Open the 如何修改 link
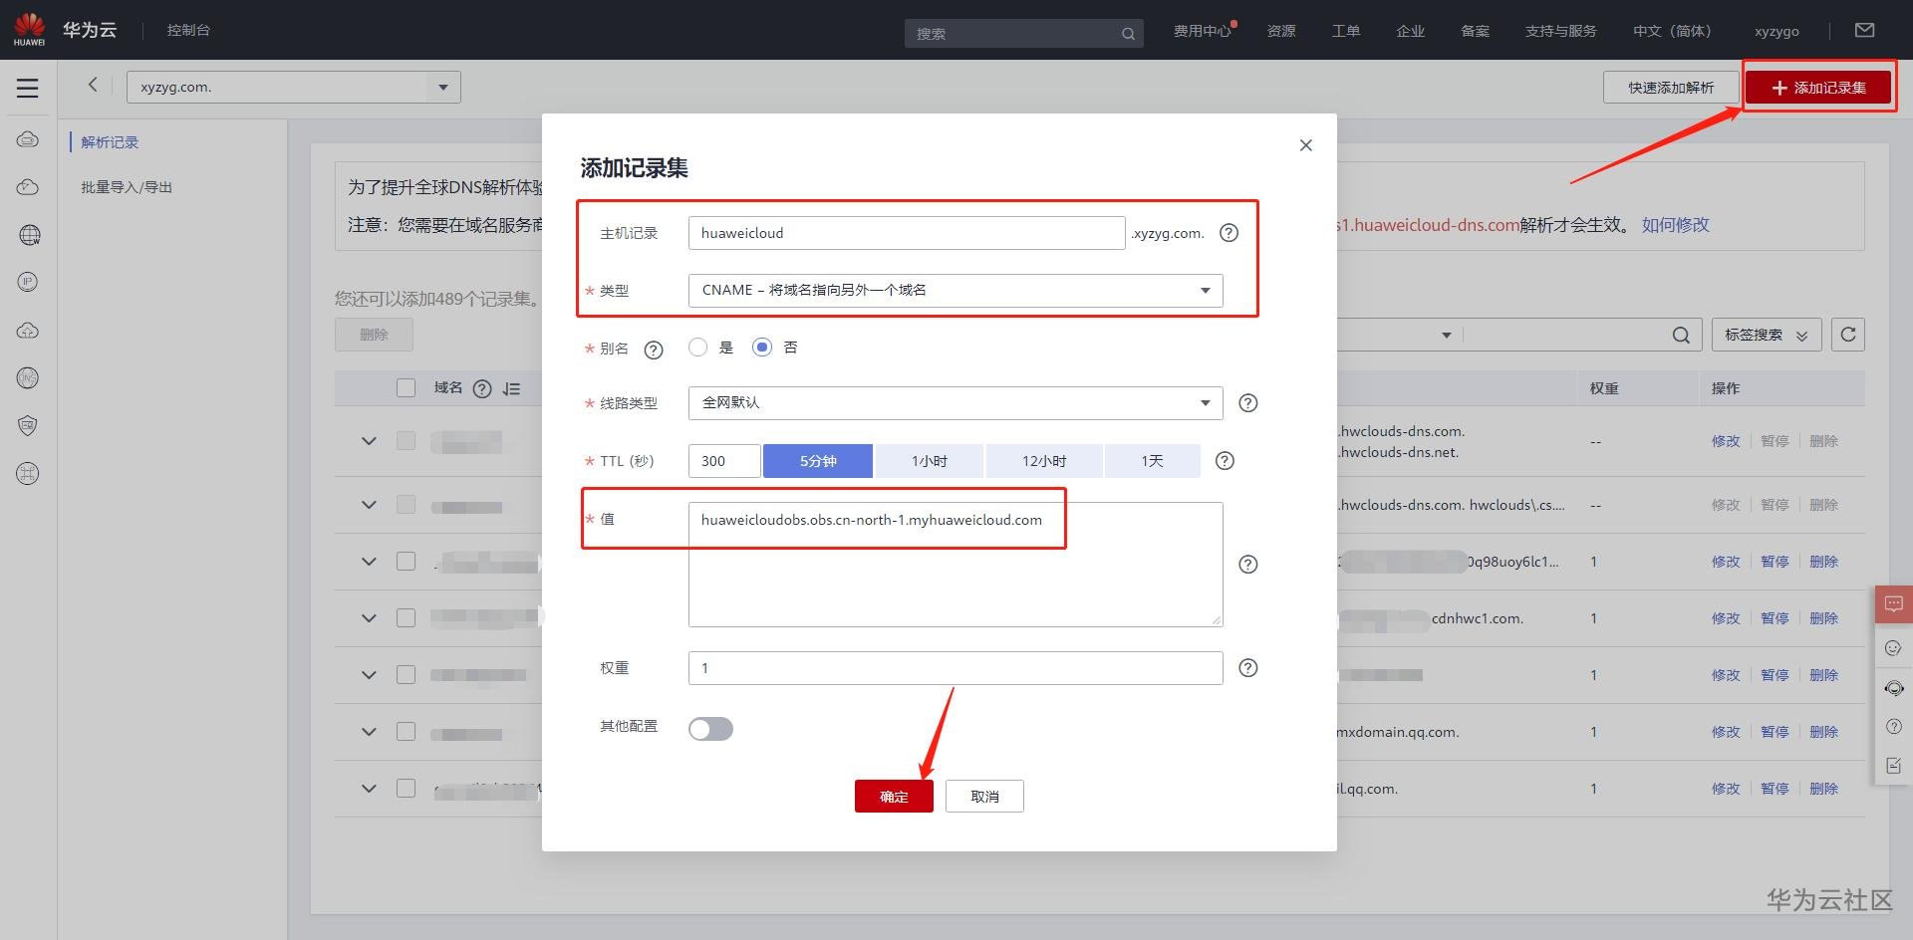The width and height of the screenshot is (1913, 940). tap(1676, 225)
